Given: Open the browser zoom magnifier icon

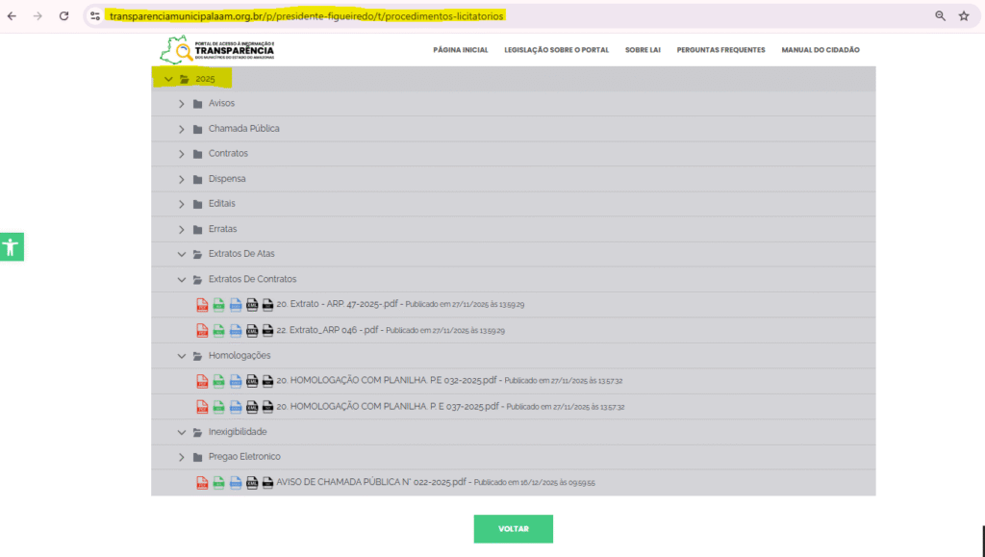Looking at the screenshot, I should click(940, 16).
